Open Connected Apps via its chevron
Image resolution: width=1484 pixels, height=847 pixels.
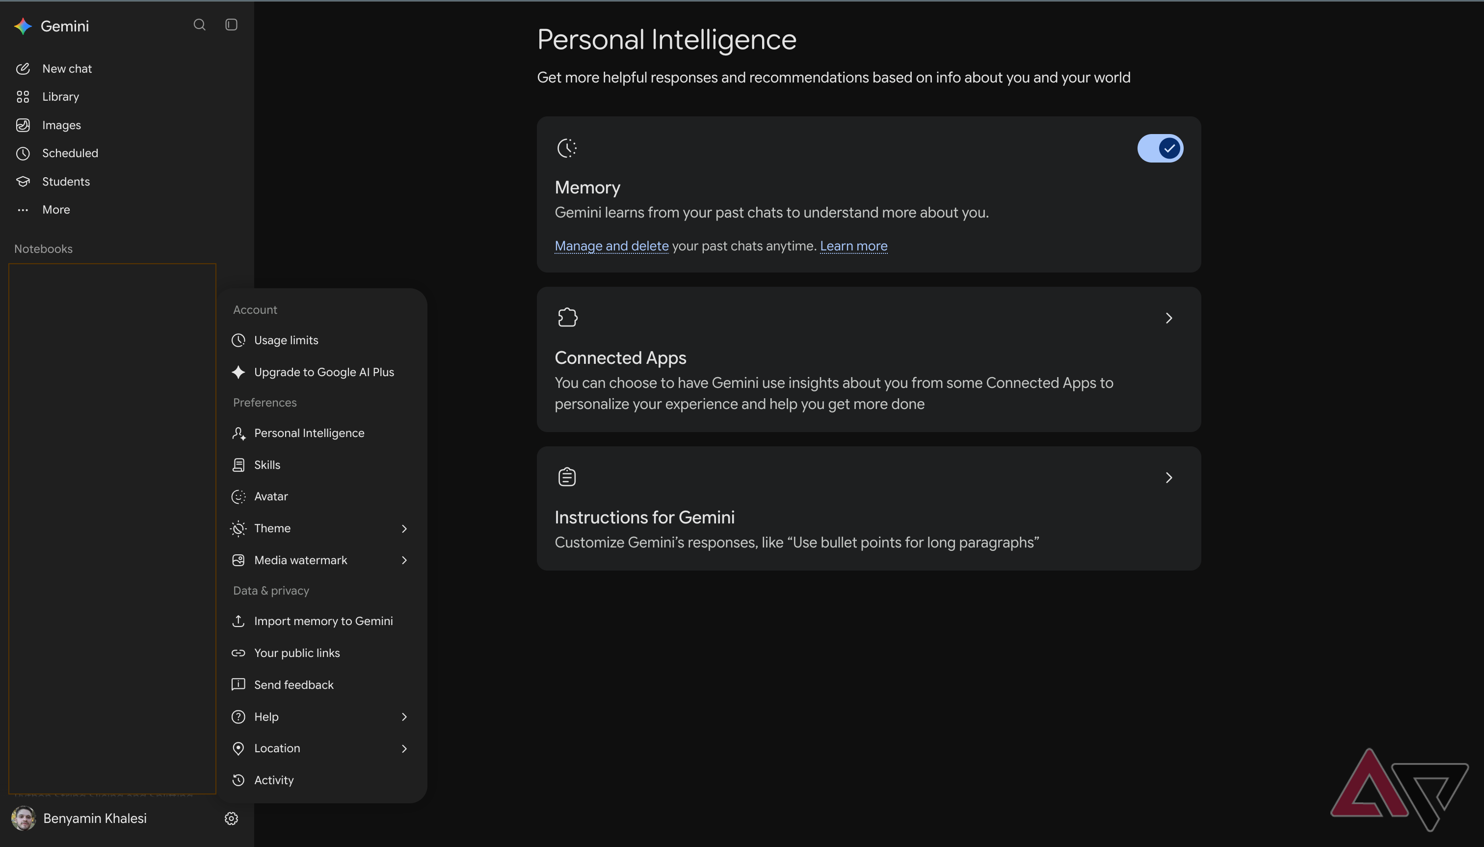(x=1169, y=318)
